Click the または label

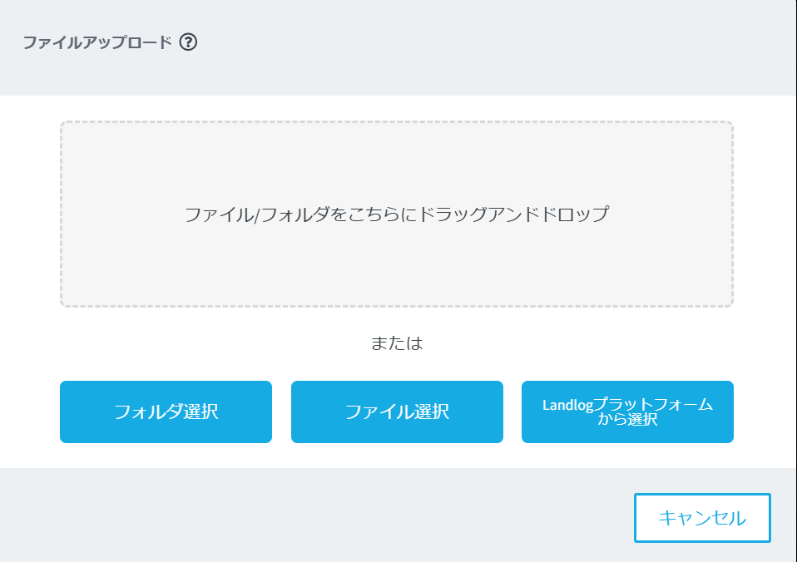pyautogui.click(x=397, y=343)
